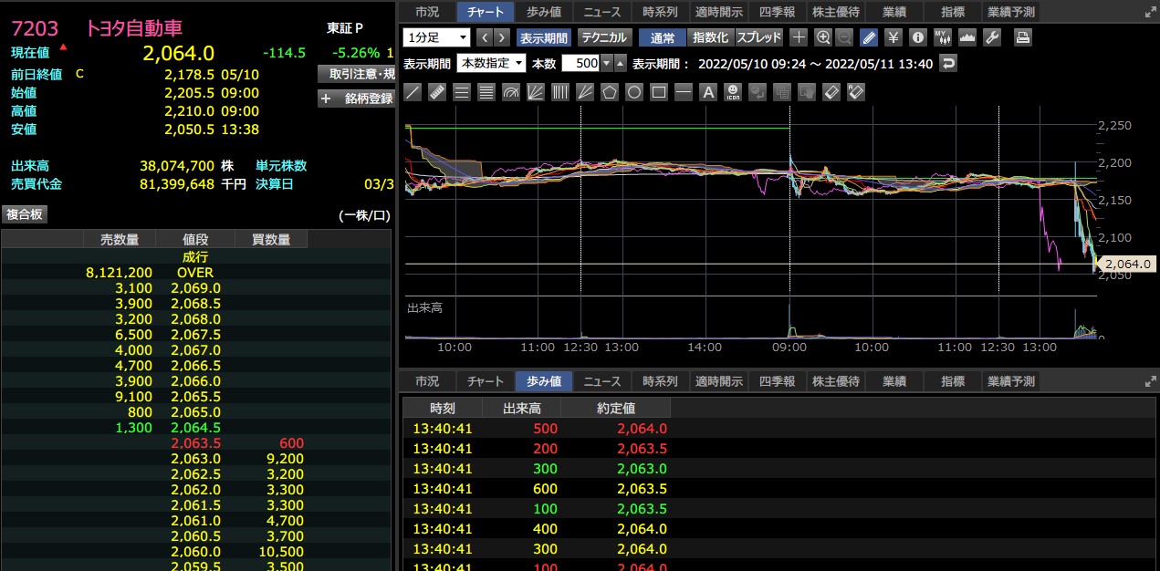Go to previous chart period arrow

tap(485, 37)
